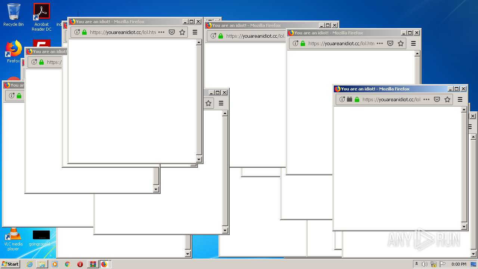Click the scroll-down arrow of the middle star-and-menu window
The height and width of the screenshot is (269, 478).
pyautogui.click(x=225, y=230)
